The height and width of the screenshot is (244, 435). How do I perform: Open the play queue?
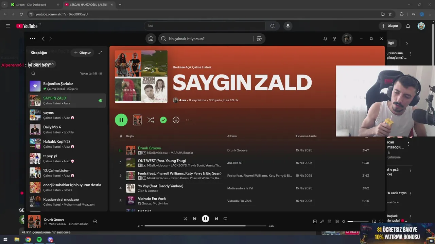click(x=329, y=221)
